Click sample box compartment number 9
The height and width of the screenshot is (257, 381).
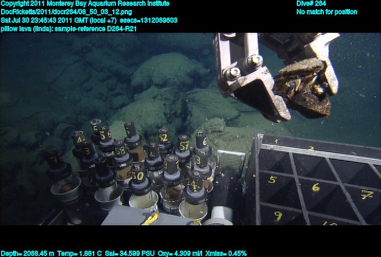[x=277, y=215]
